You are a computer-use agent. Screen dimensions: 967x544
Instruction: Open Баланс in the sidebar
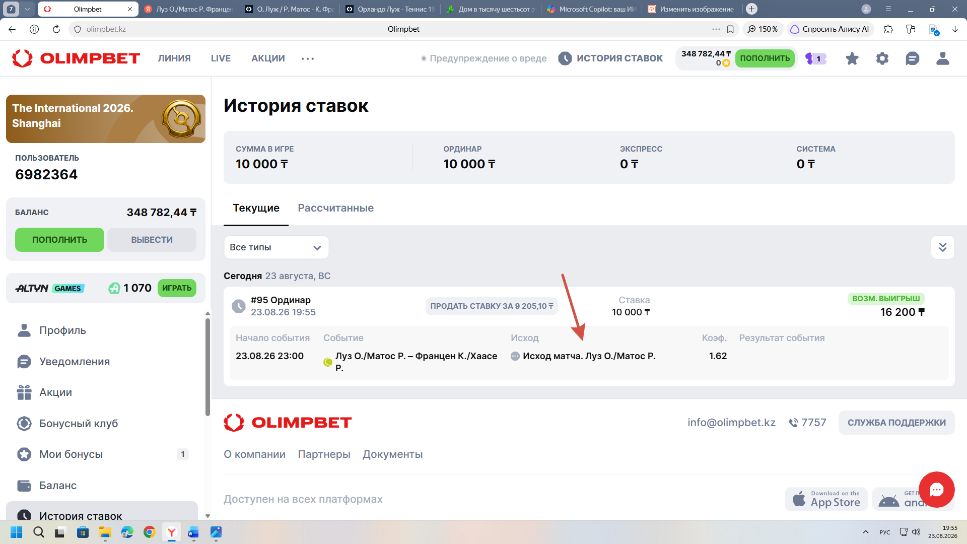(x=58, y=486)
